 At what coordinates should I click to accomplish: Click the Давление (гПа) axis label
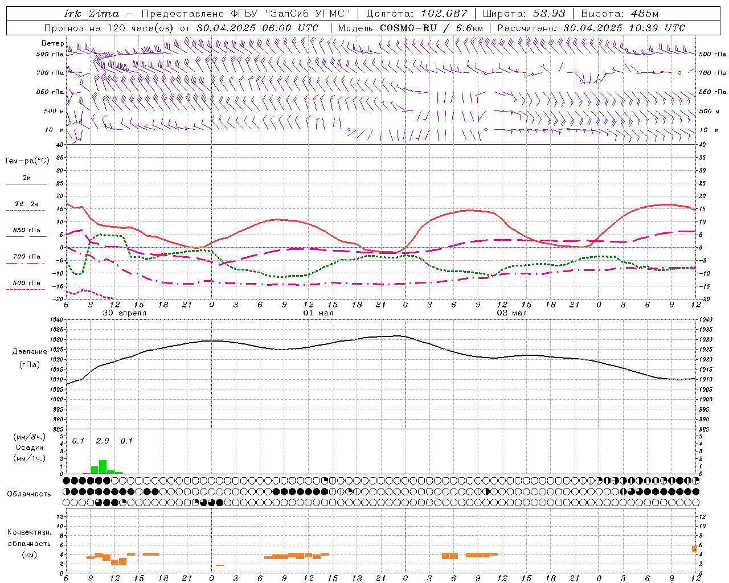pos(30,358)
